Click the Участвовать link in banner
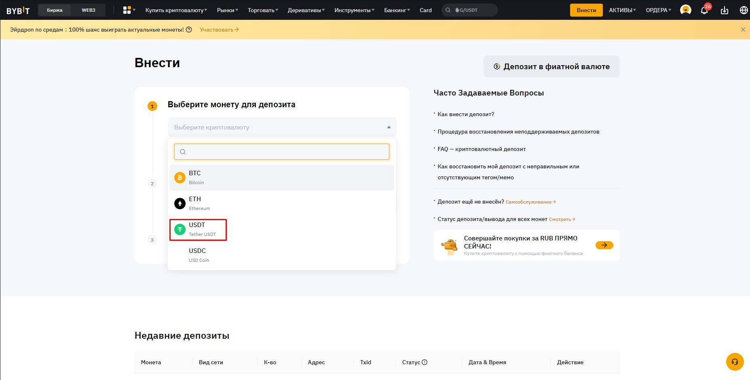The width and height of the screenshot is (750, 380). click(x=219, y=30)
